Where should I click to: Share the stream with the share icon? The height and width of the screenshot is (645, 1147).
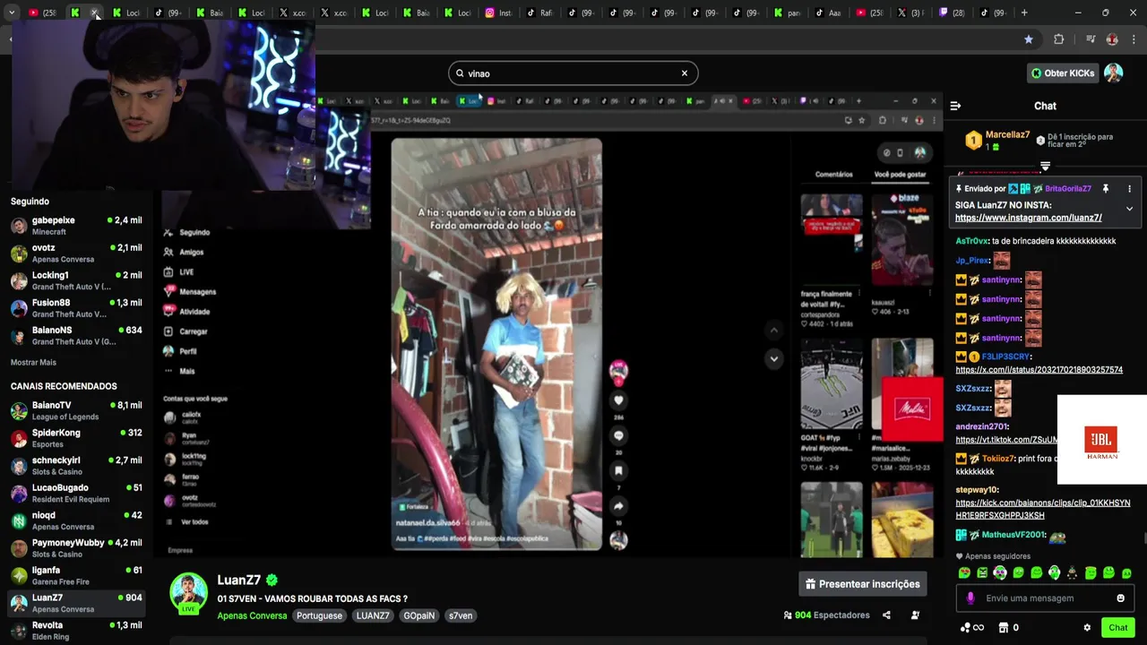(886, 615)
